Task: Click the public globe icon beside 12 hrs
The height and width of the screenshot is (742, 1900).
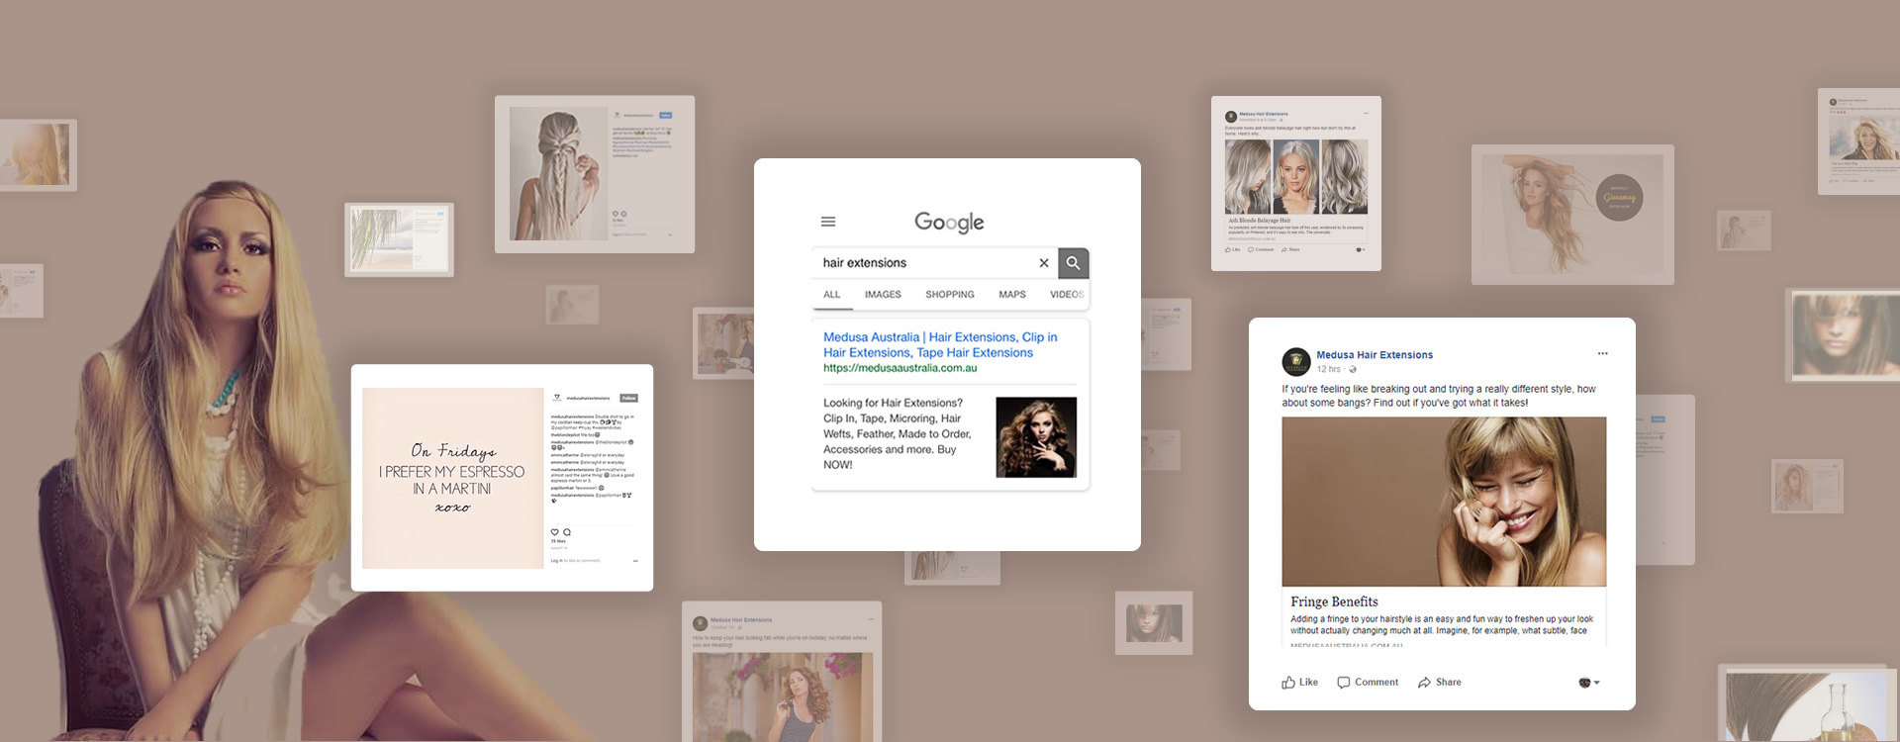Action: 1353,369
